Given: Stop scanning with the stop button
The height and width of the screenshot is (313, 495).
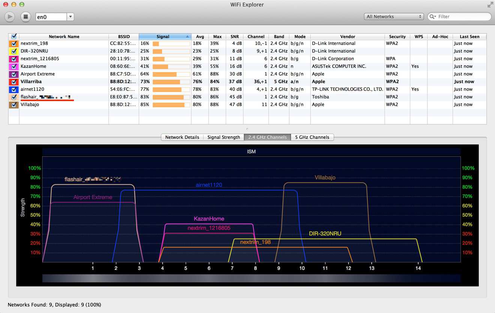Looking at the screenshot, I should point(25,16).
